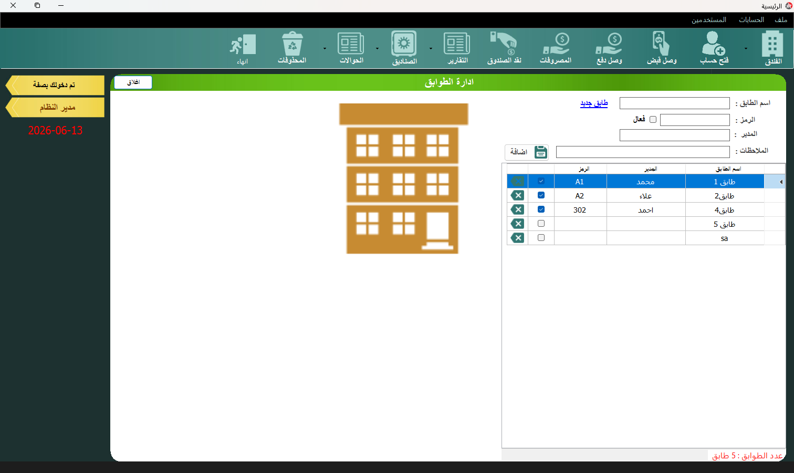This screenshot has width=794, height=473.
Task: Toggle the فعال checkbox
Action: tap(653, 120)
